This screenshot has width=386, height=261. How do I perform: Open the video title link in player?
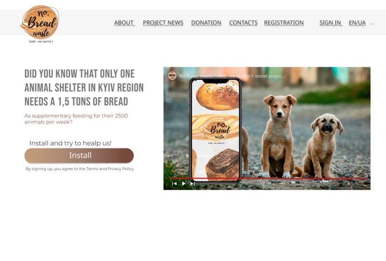click(232, 76)
